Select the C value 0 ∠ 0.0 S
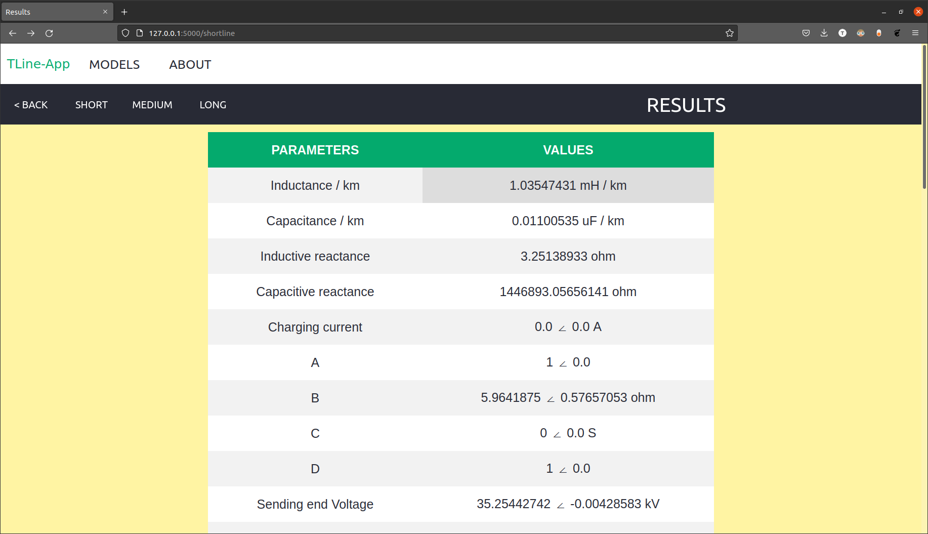Image resolution: width=928 pixels, height=534 pixels. click(568, 433)
